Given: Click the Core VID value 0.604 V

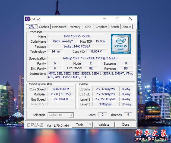Looking at the screenshot, I should pyautogui.click(x=97, y=51).
